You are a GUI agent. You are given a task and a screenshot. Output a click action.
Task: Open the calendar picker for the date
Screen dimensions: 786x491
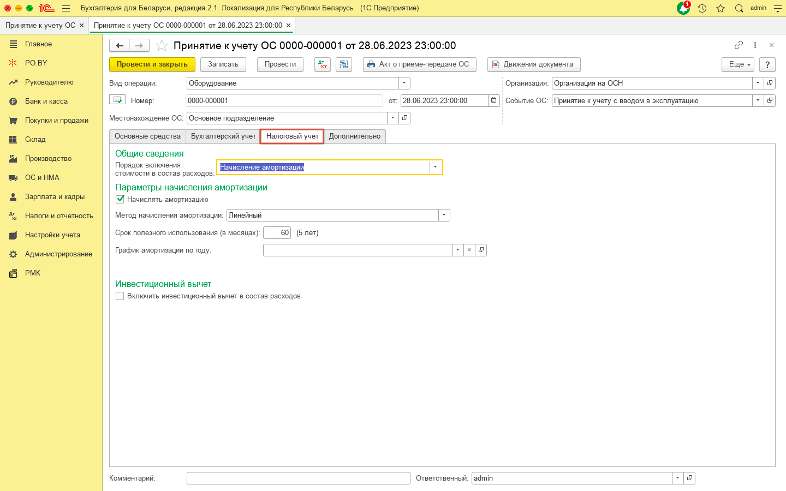(494, 100)
